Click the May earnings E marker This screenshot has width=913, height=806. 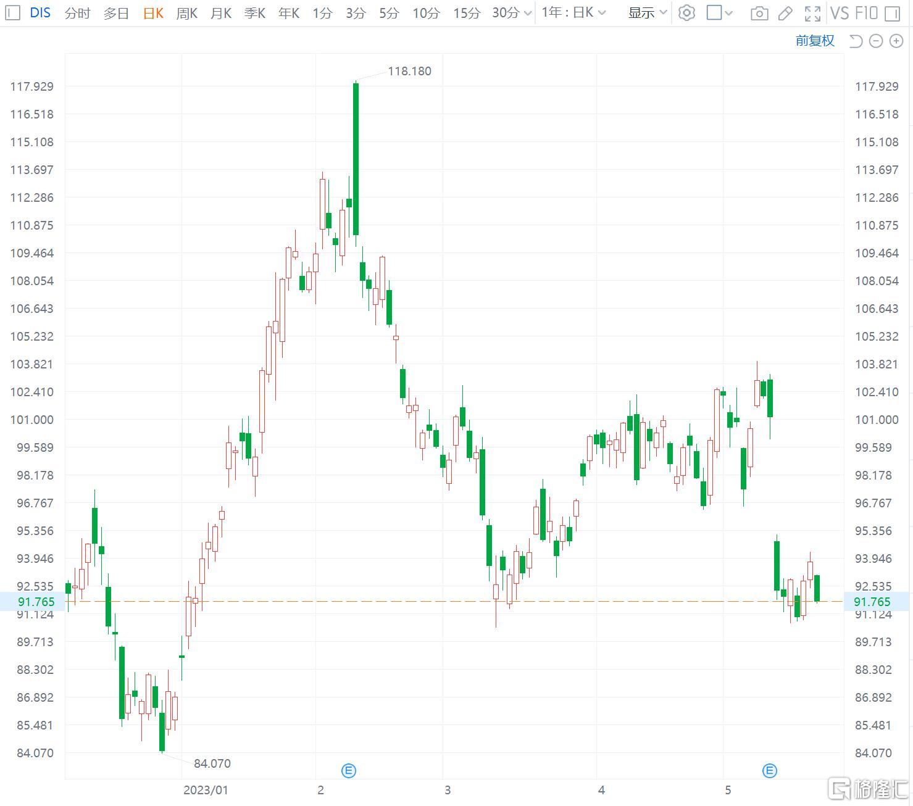tap(770, 770)
